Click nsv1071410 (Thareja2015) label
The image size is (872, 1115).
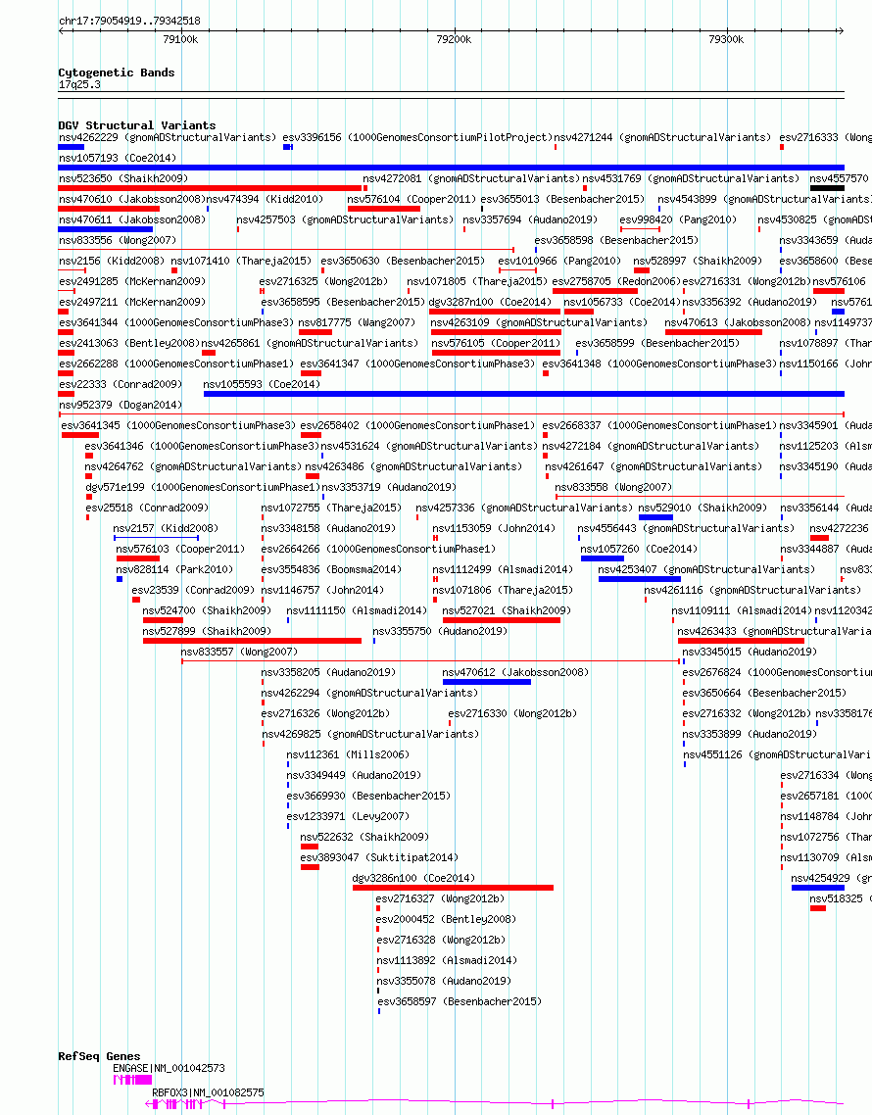(241, 261)
